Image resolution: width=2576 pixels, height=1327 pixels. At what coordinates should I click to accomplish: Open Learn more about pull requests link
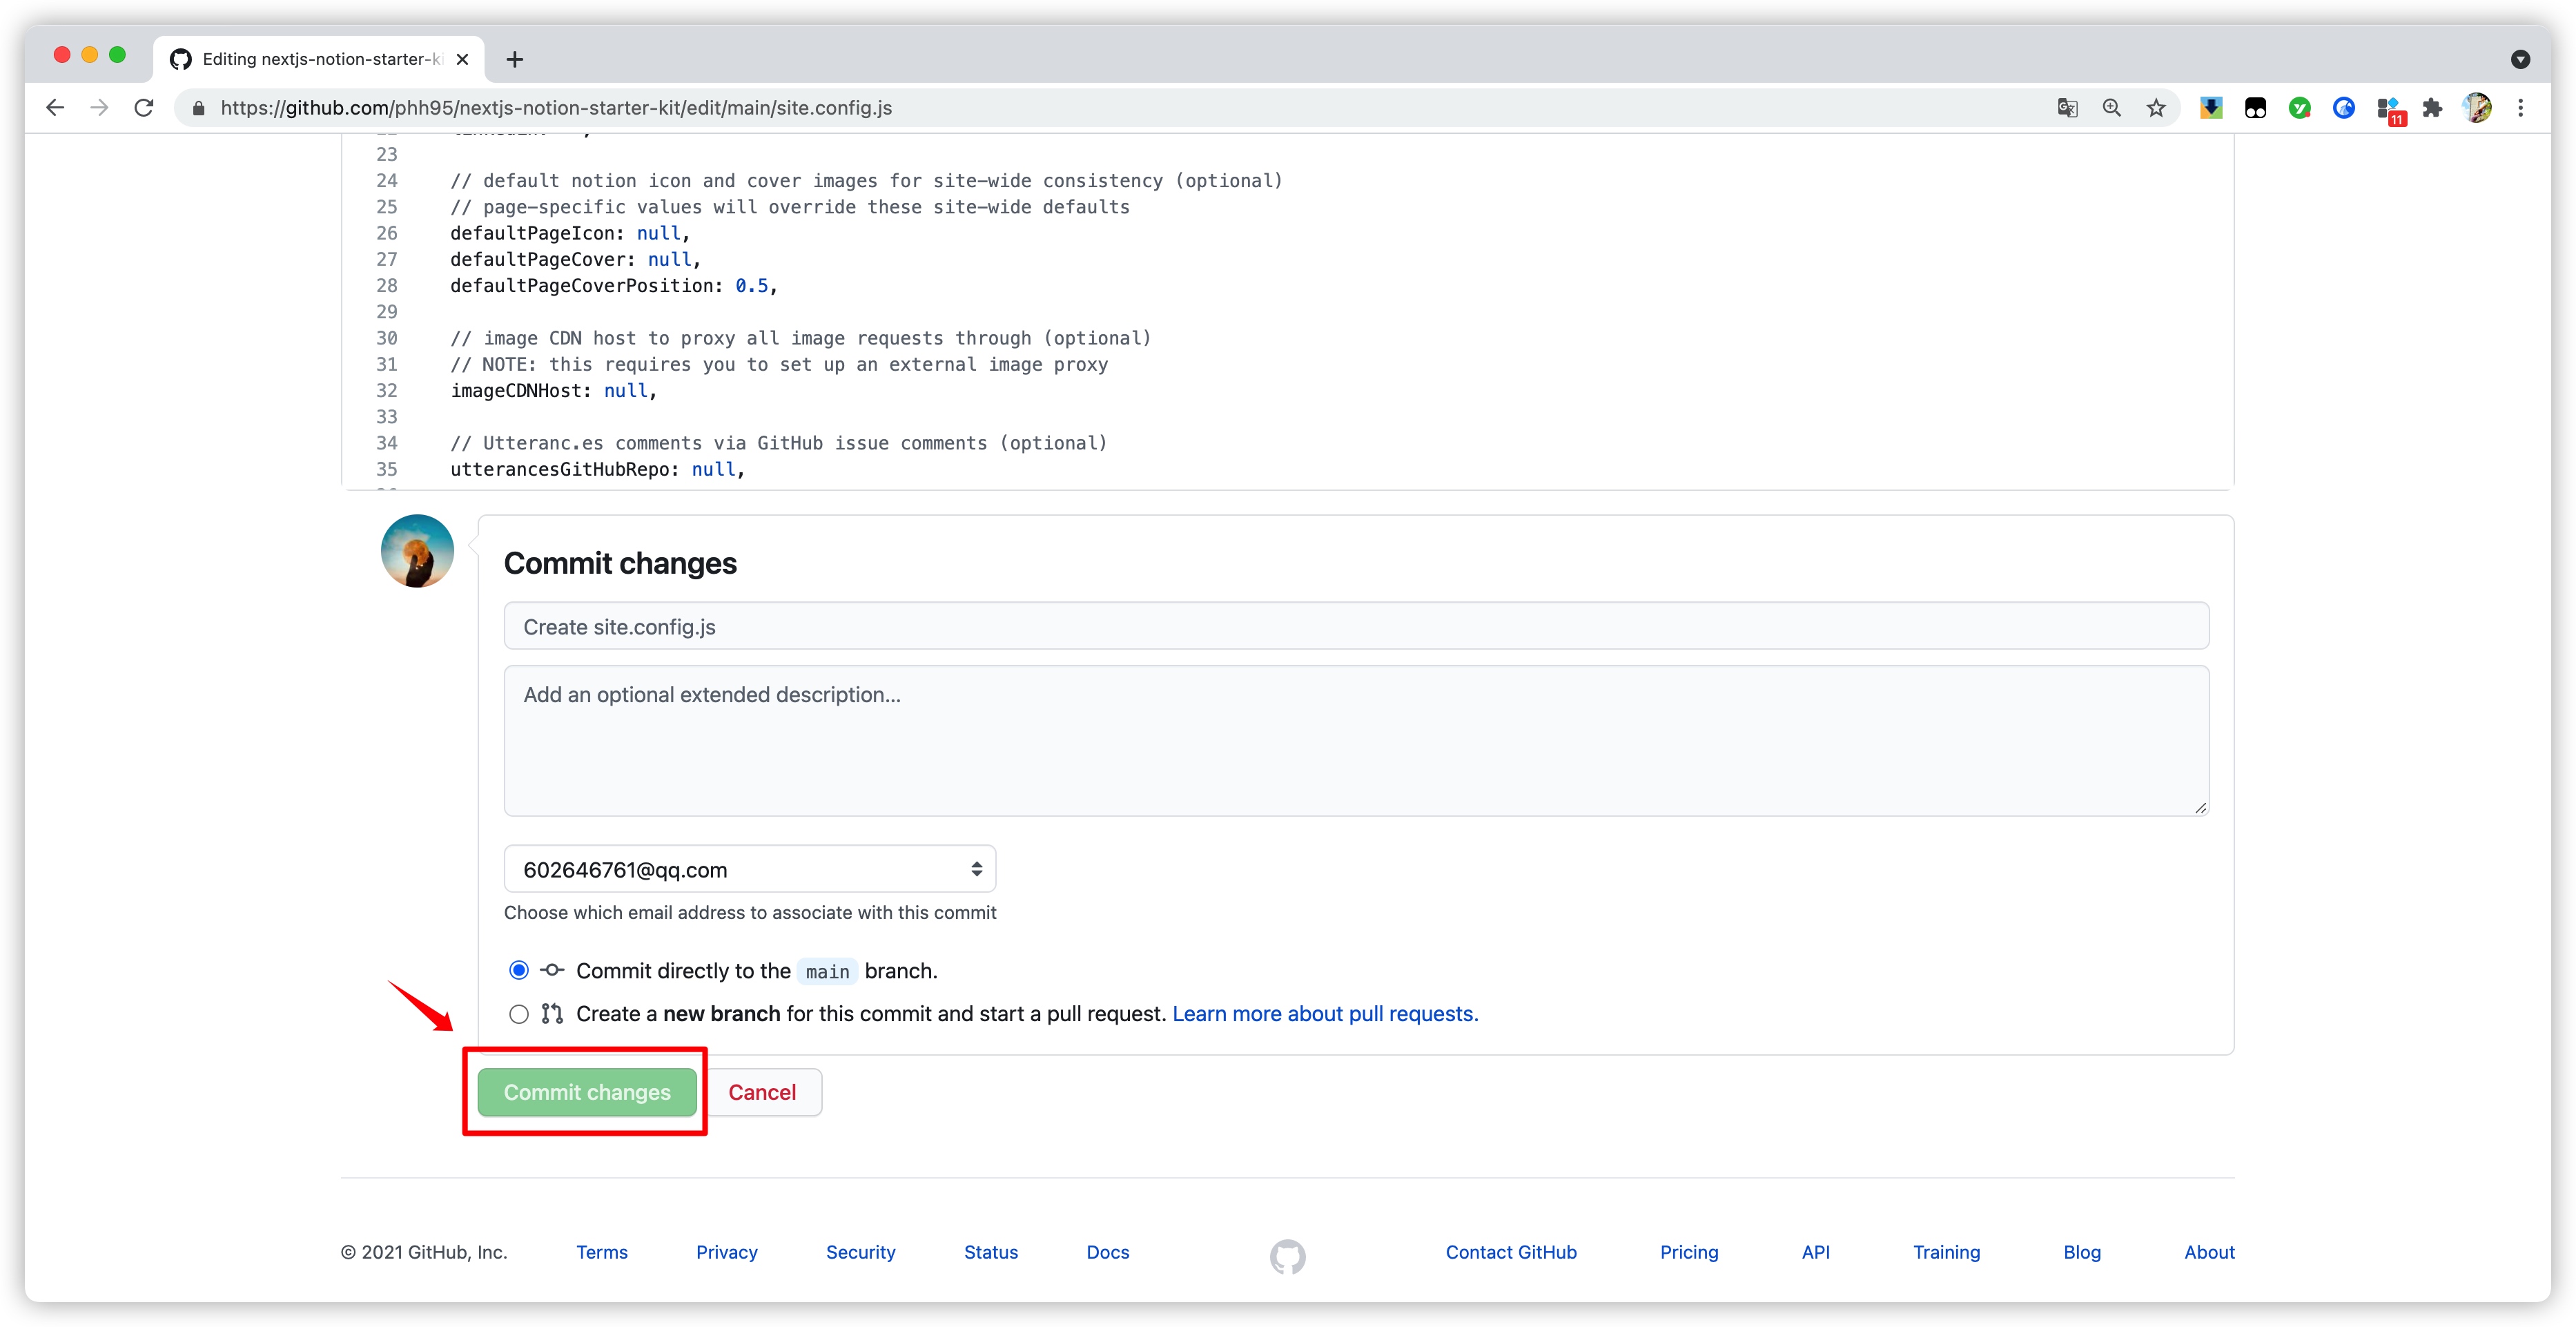click(1324, 1014)
